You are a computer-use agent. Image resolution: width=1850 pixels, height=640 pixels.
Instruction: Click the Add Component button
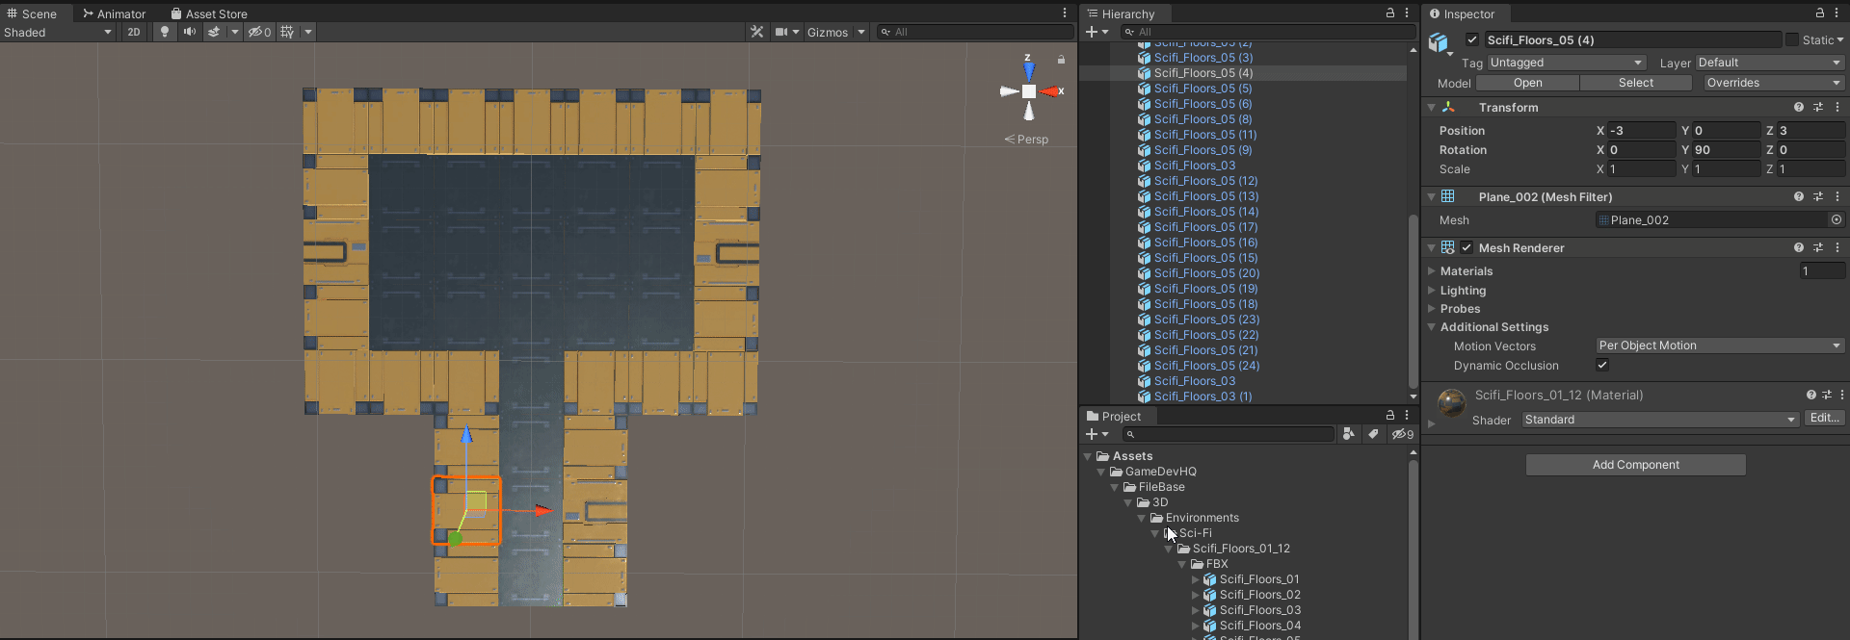[x=1635, y=465]
